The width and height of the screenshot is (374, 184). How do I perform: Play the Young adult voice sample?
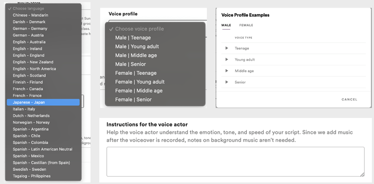point(227,59)
